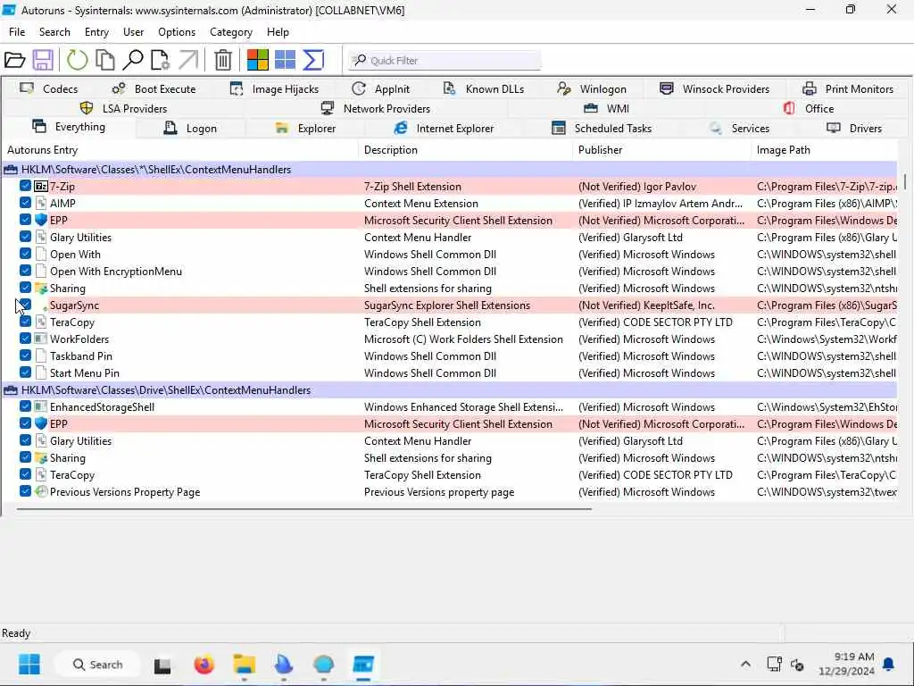
Task: Open the User menu
Action: [134, 32]
